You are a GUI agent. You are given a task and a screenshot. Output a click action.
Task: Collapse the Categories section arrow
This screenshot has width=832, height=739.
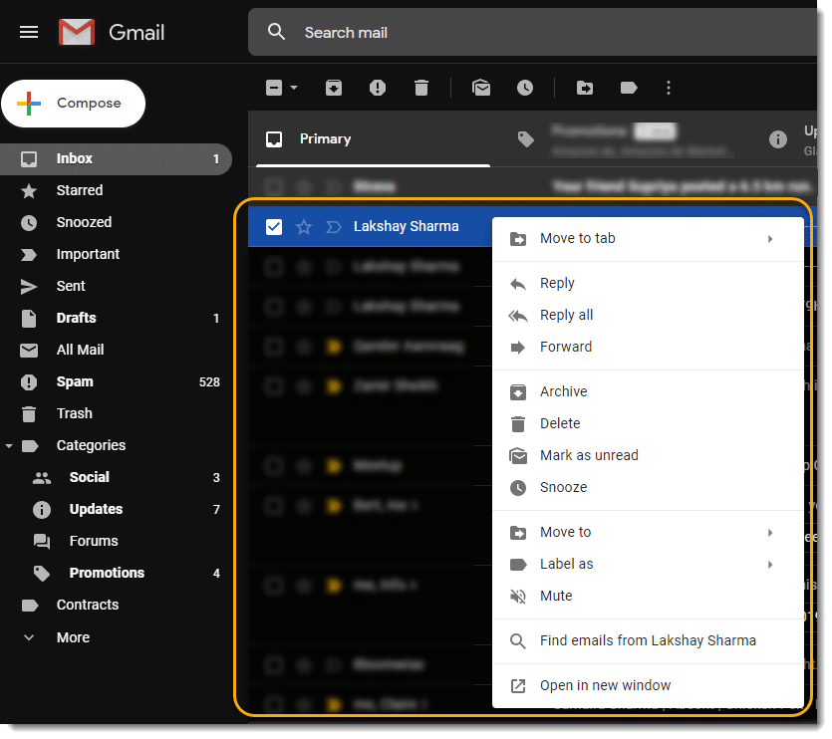9,446
